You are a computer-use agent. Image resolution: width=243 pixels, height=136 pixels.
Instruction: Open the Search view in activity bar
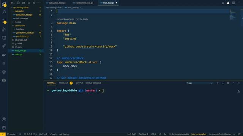point(4,12)
